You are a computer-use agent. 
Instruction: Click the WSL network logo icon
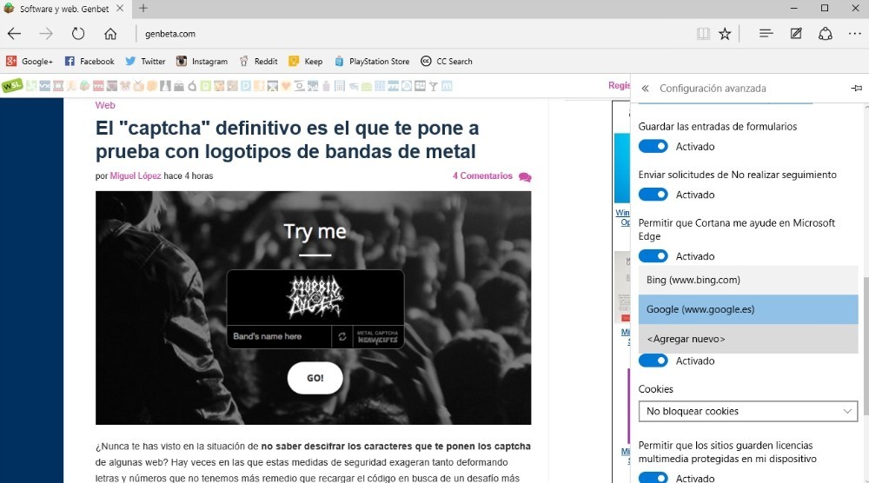click(x=12, y=86)
